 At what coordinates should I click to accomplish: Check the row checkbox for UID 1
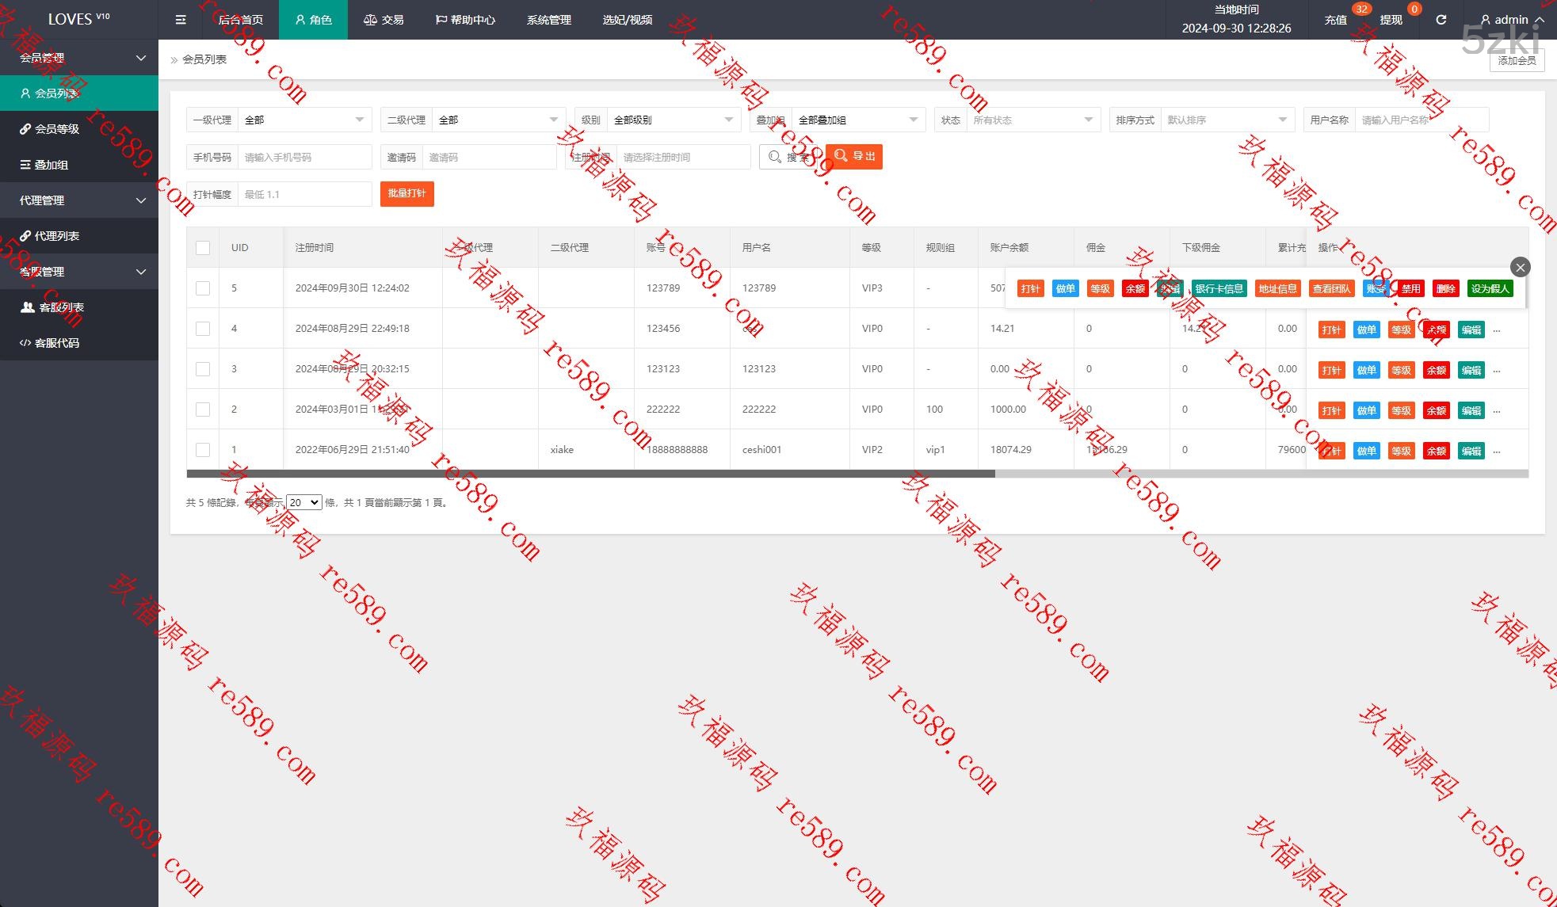click(203, 450)
